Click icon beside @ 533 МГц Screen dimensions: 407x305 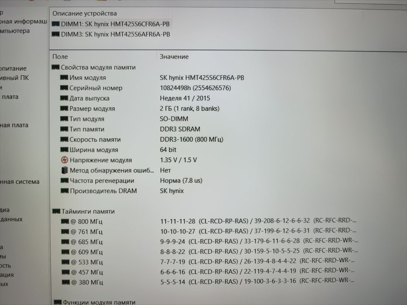pos(66,262)
